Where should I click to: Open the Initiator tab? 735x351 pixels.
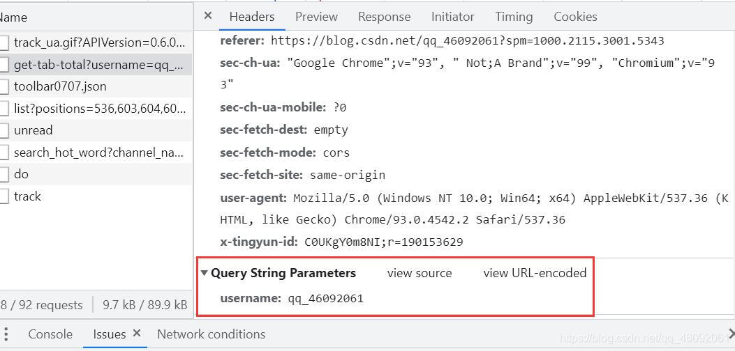tap(453, 17)
